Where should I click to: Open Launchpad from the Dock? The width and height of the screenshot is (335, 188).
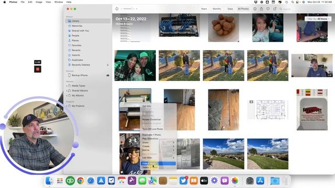tap(60, 181)
